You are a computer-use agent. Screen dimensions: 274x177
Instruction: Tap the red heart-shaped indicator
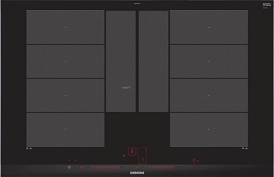76,161
